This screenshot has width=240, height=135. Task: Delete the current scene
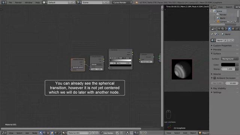click(x=108, y=3)
